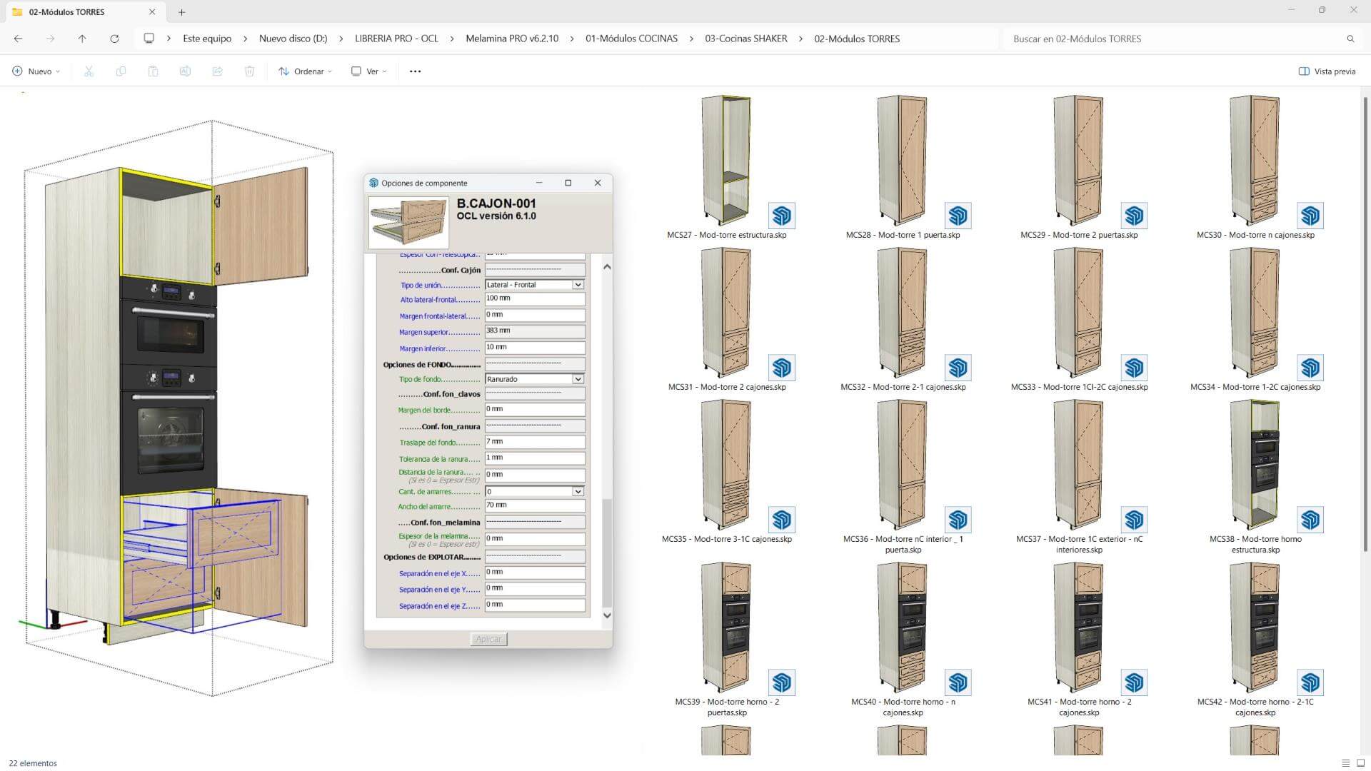Select the MCS35 - Mod-torre 3-1C cajones.skp file

(x=726, y=471)
